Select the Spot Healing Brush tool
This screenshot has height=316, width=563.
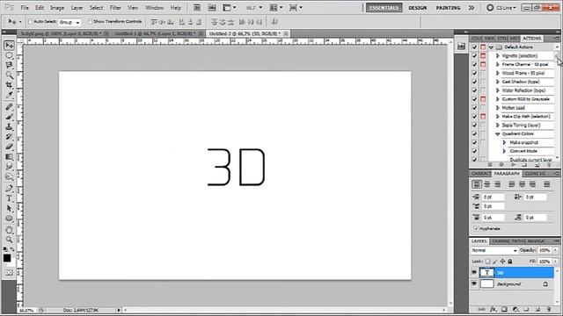[x=9, y=107]
